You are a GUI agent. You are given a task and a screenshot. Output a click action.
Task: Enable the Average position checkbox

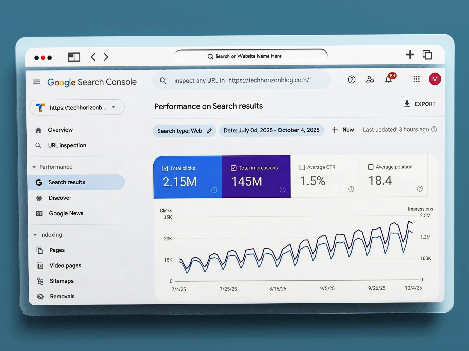coord(371,167)
